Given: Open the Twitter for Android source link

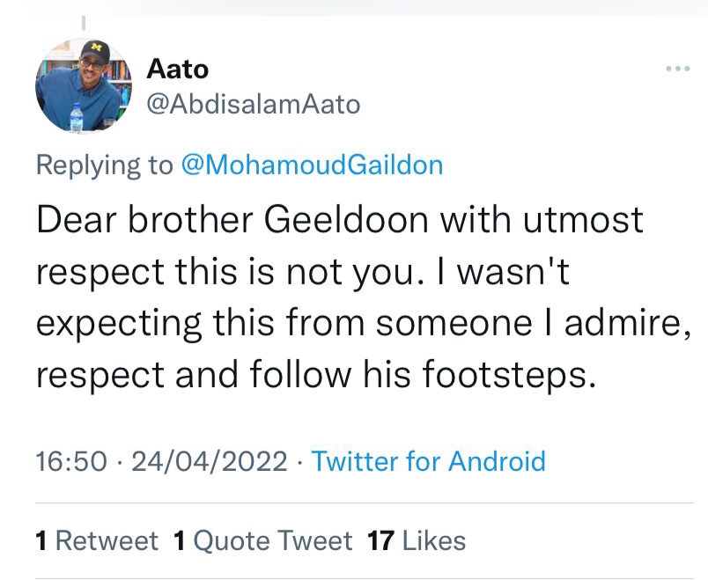Looking at the screenshot, I should 428,460.
